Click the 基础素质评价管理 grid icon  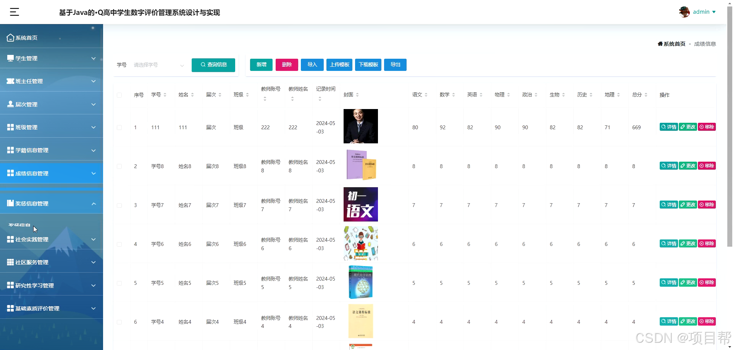(x=11, y=308)
